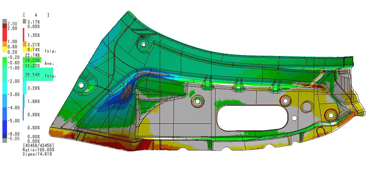
Task: Click the [43456/43456] point count text
Action: pos(38,145)
